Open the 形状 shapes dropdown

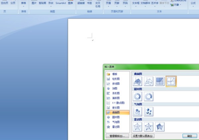[x=51, y=4]
